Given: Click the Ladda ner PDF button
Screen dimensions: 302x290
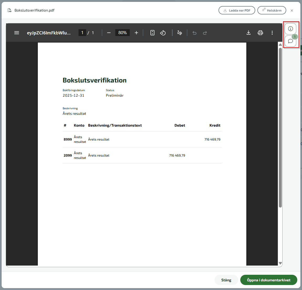Looking at the screenshot, I should pos(237,10).
